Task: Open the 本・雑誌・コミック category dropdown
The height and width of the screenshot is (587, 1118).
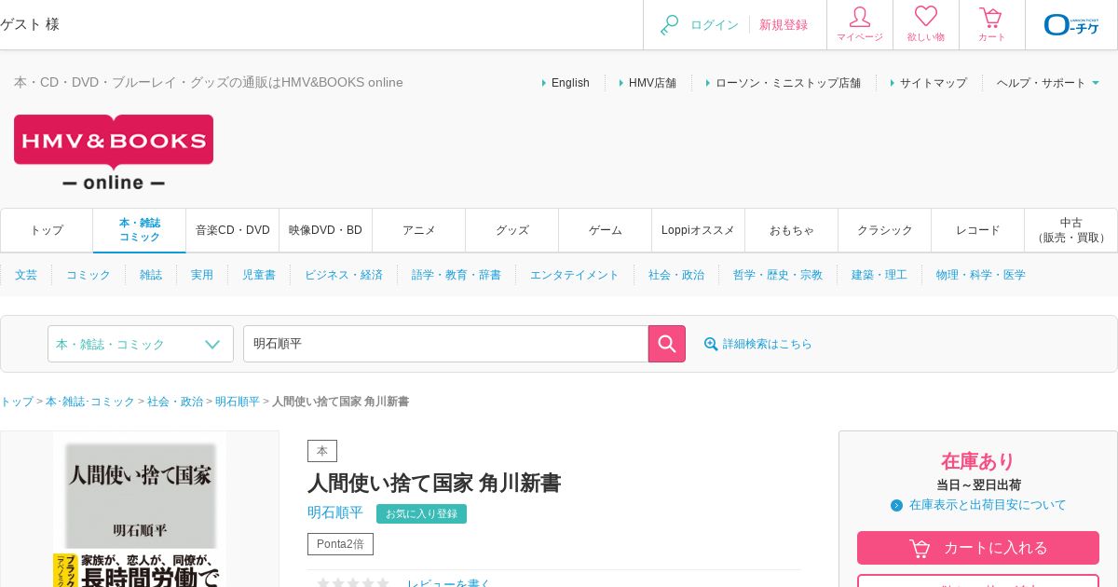Action: pyautogui.click(x=141, y=344)
